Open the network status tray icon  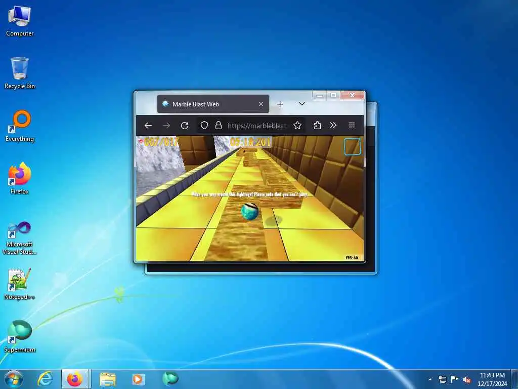coord(442,379)
